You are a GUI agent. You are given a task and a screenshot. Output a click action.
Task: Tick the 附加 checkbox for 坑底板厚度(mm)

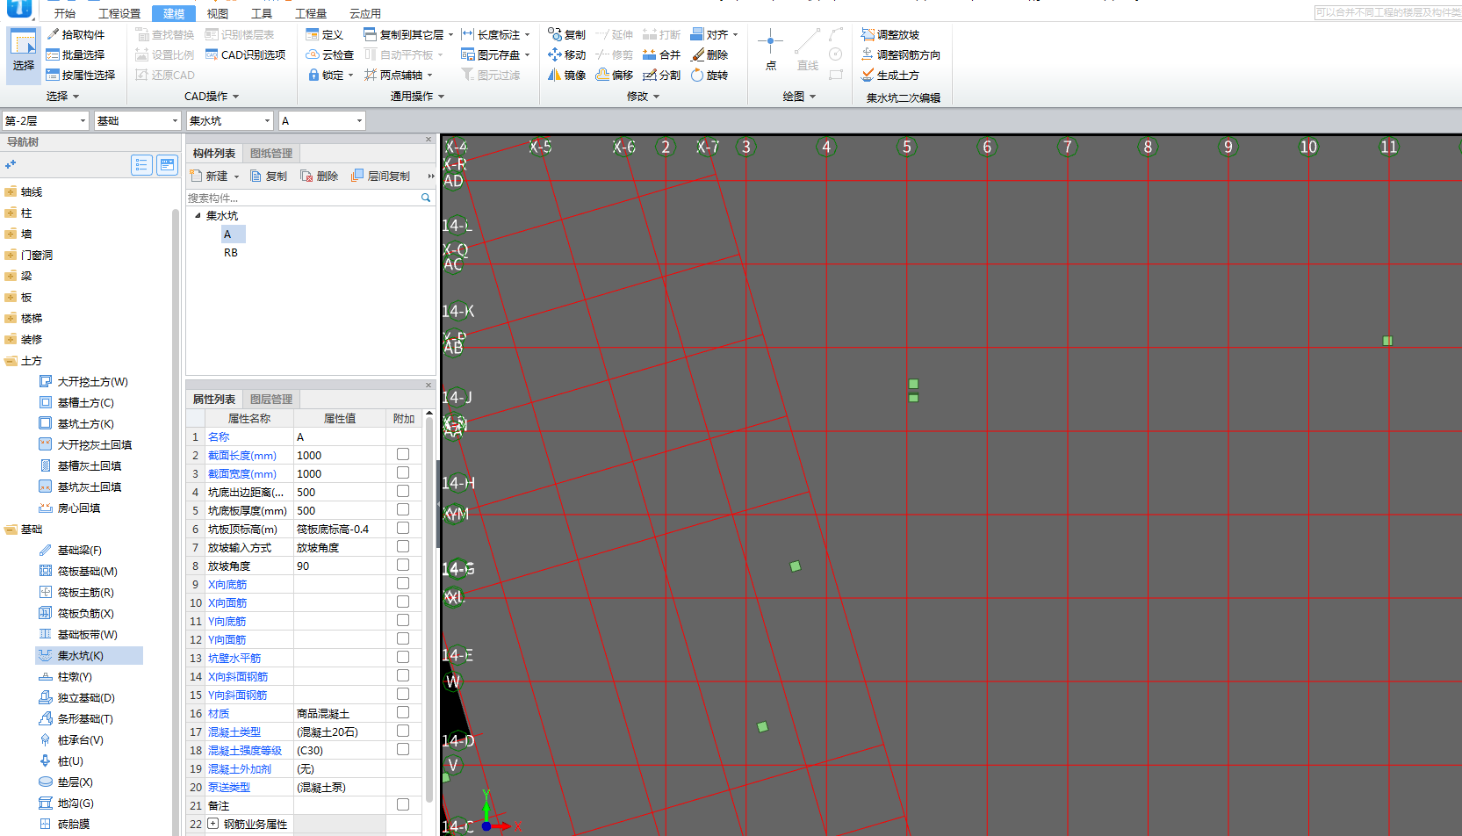pyautogui.click(x=403, y=509)
